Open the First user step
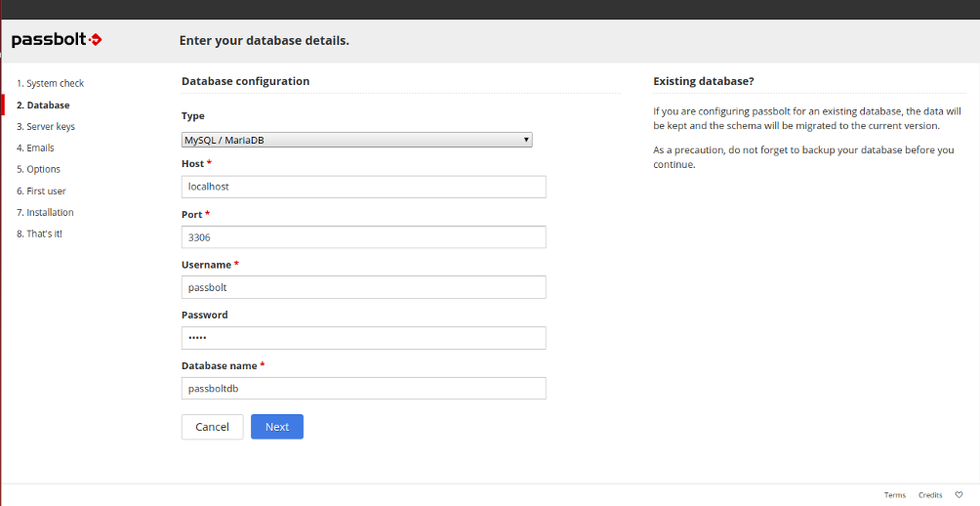 (41, 190)
